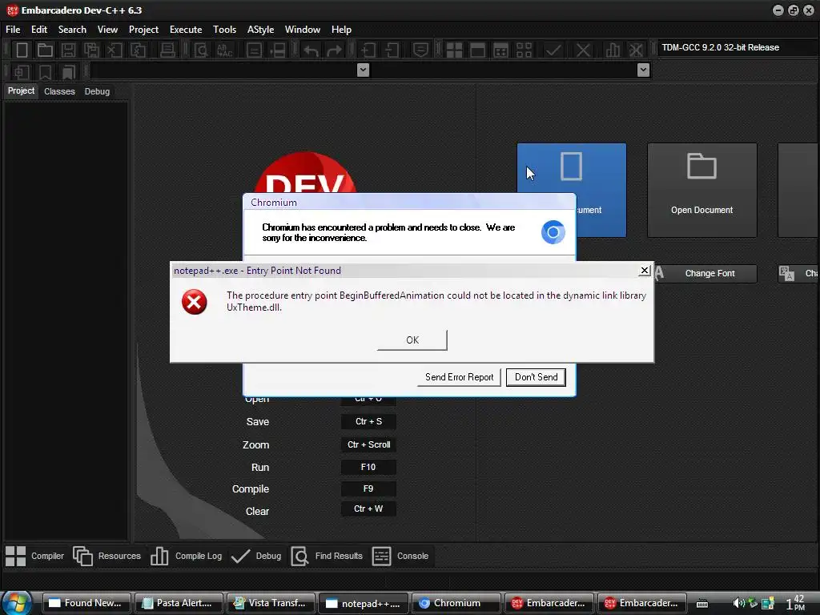Click the Redo arrow in the toolbar
The height and width of the screenshot is (615, 820).
pos(334,50)
